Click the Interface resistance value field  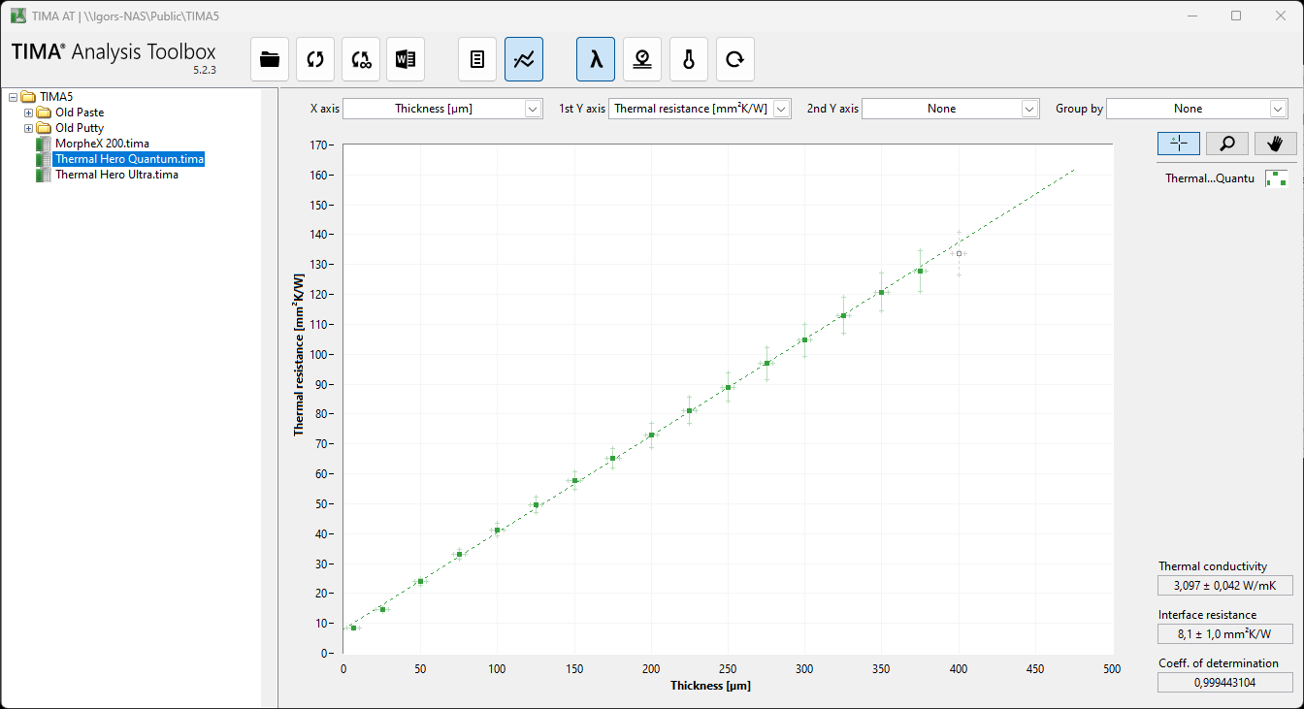1225,633
